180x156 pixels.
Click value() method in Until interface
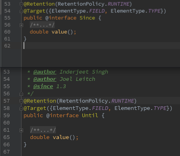pyautogui.click(x=64, y=137)
